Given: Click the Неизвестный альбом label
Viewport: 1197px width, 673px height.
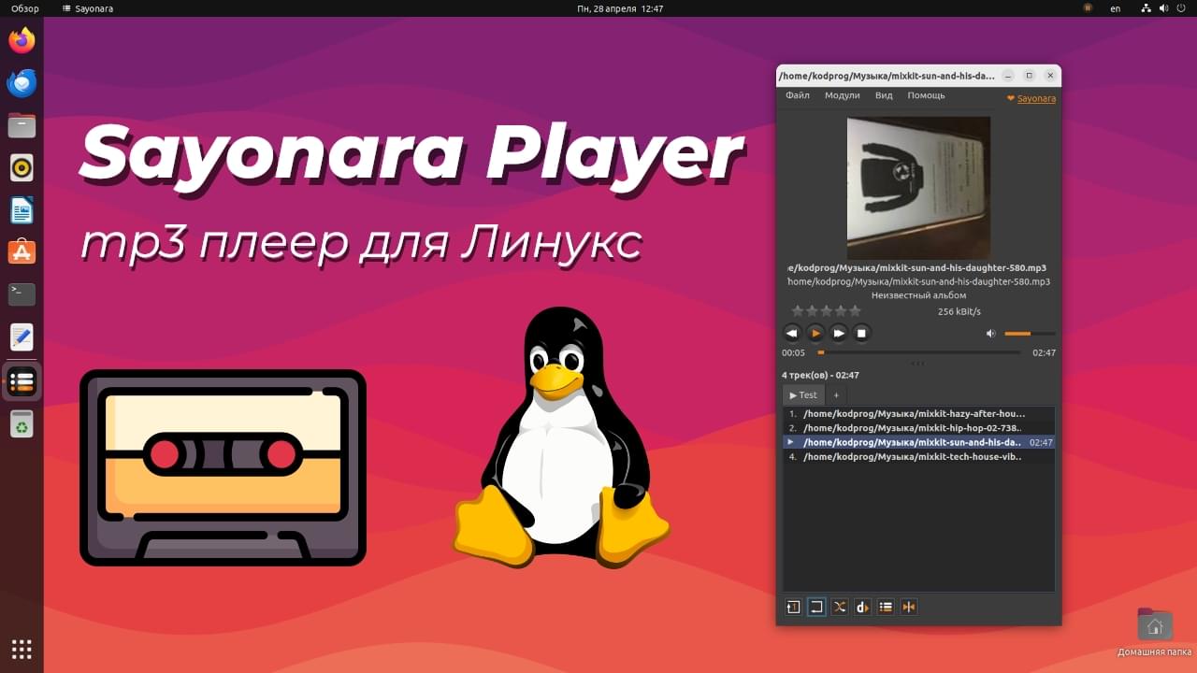Looking at the screenshot, I should coord(918,294).
